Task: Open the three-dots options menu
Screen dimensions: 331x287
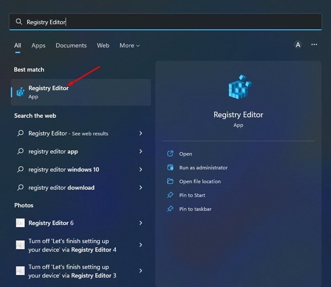Action: click(314, 45)
